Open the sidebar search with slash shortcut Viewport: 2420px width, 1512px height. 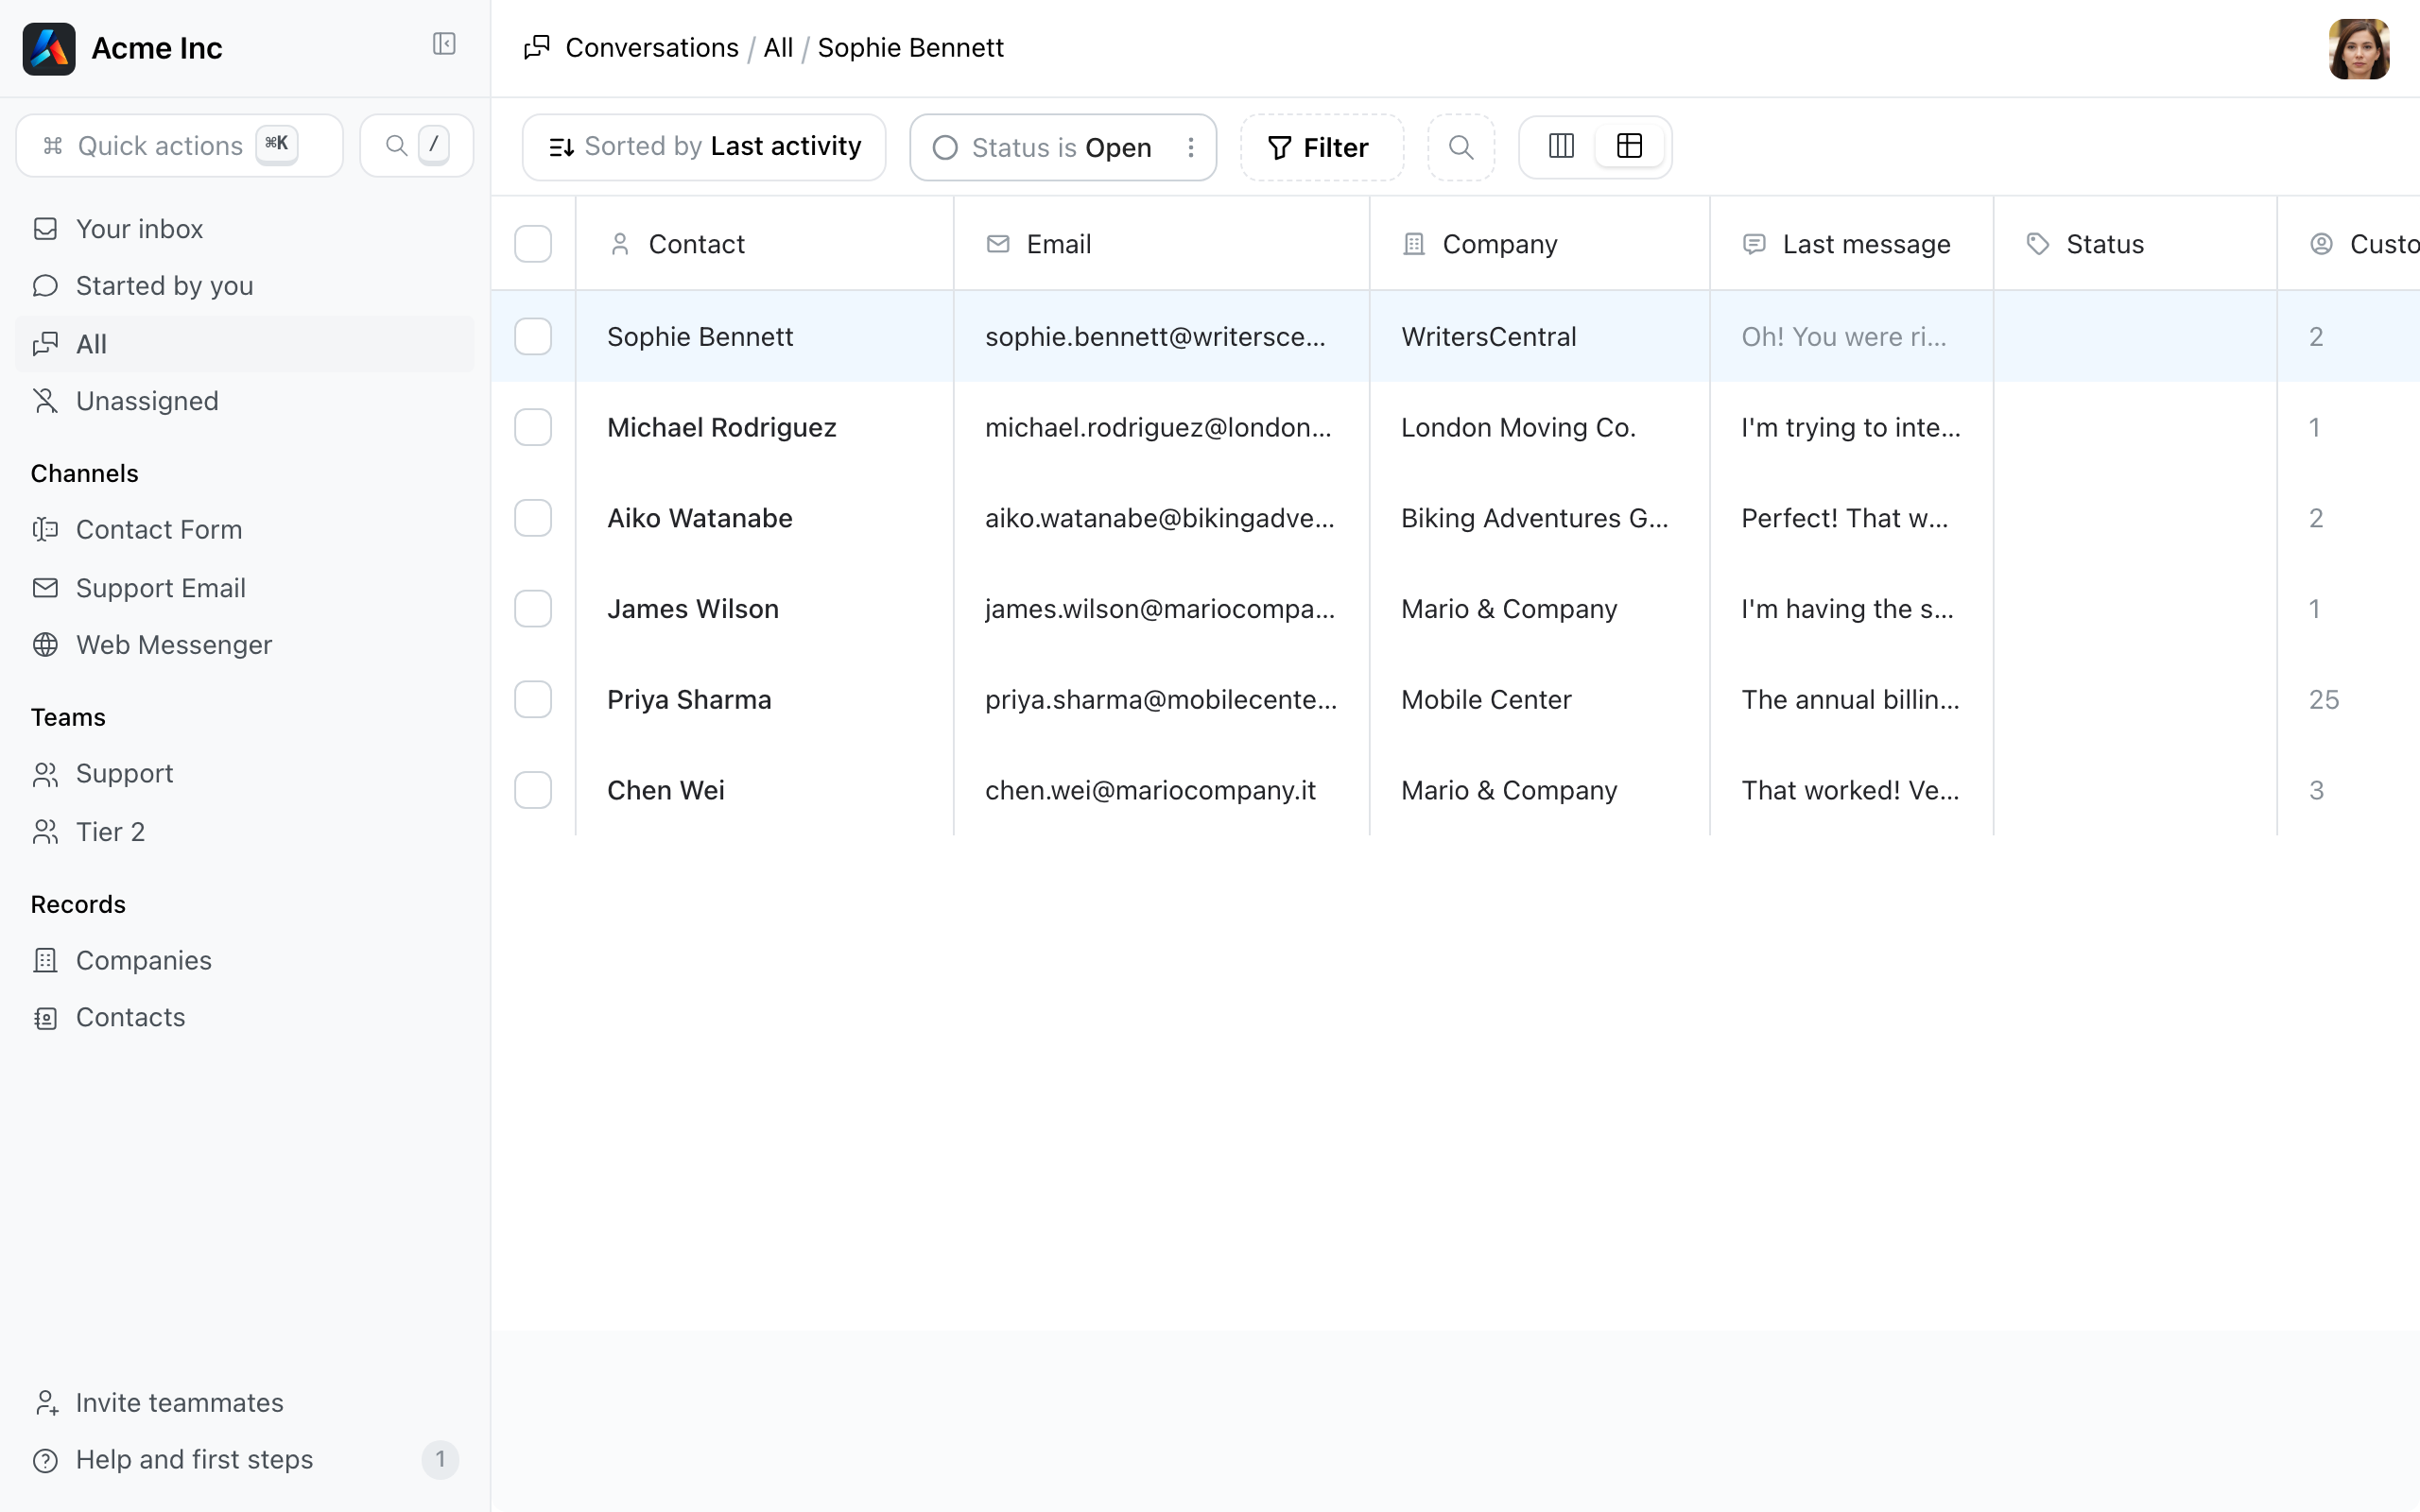coord(416,146)
